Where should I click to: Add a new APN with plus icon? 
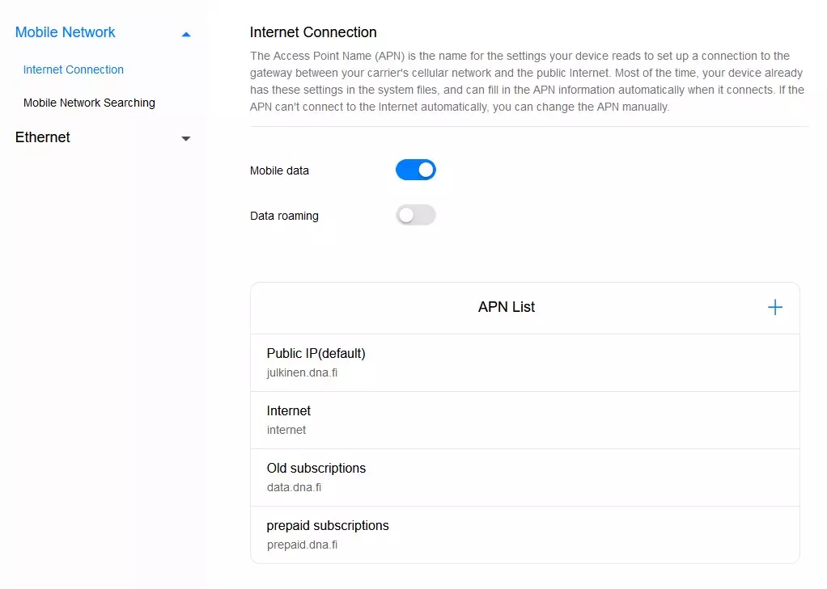coord(774,307)
